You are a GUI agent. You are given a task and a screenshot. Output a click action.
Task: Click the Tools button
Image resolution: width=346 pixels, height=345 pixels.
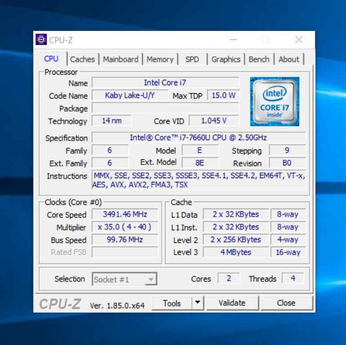(172, 303)
